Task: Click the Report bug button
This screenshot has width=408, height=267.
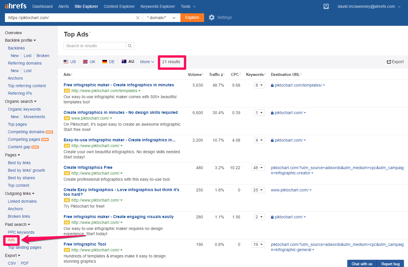Action: tap(390, 264)
